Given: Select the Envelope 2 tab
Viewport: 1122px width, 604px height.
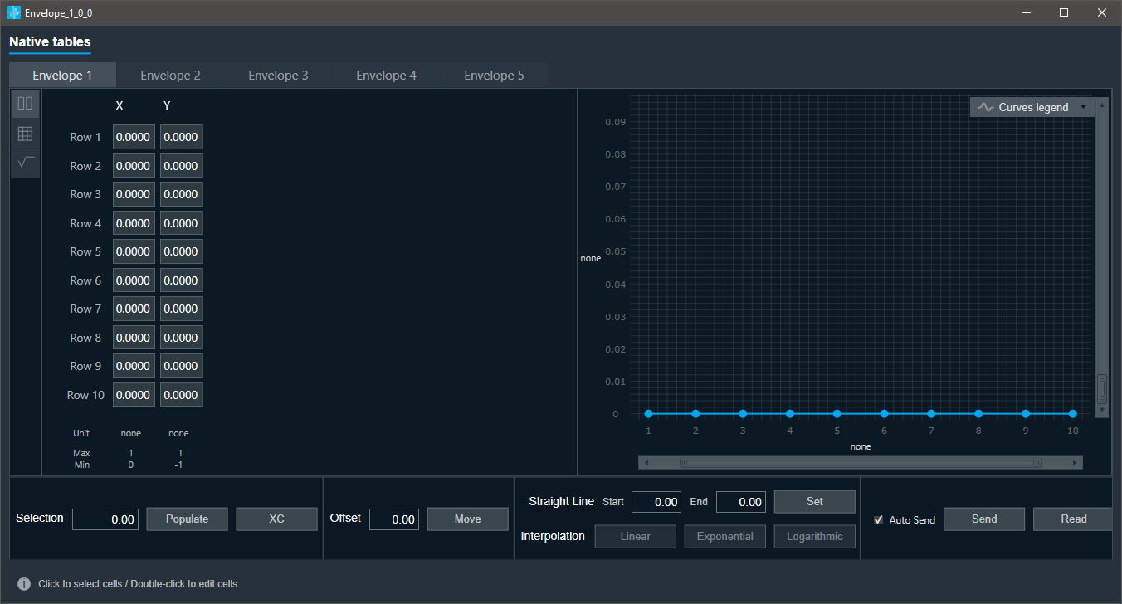Looking at the screenshot, I should click(170, 75).
